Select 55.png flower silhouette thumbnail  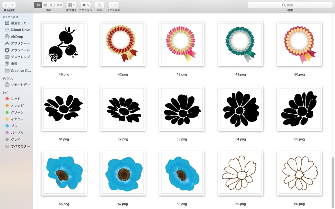coord(300,108)
